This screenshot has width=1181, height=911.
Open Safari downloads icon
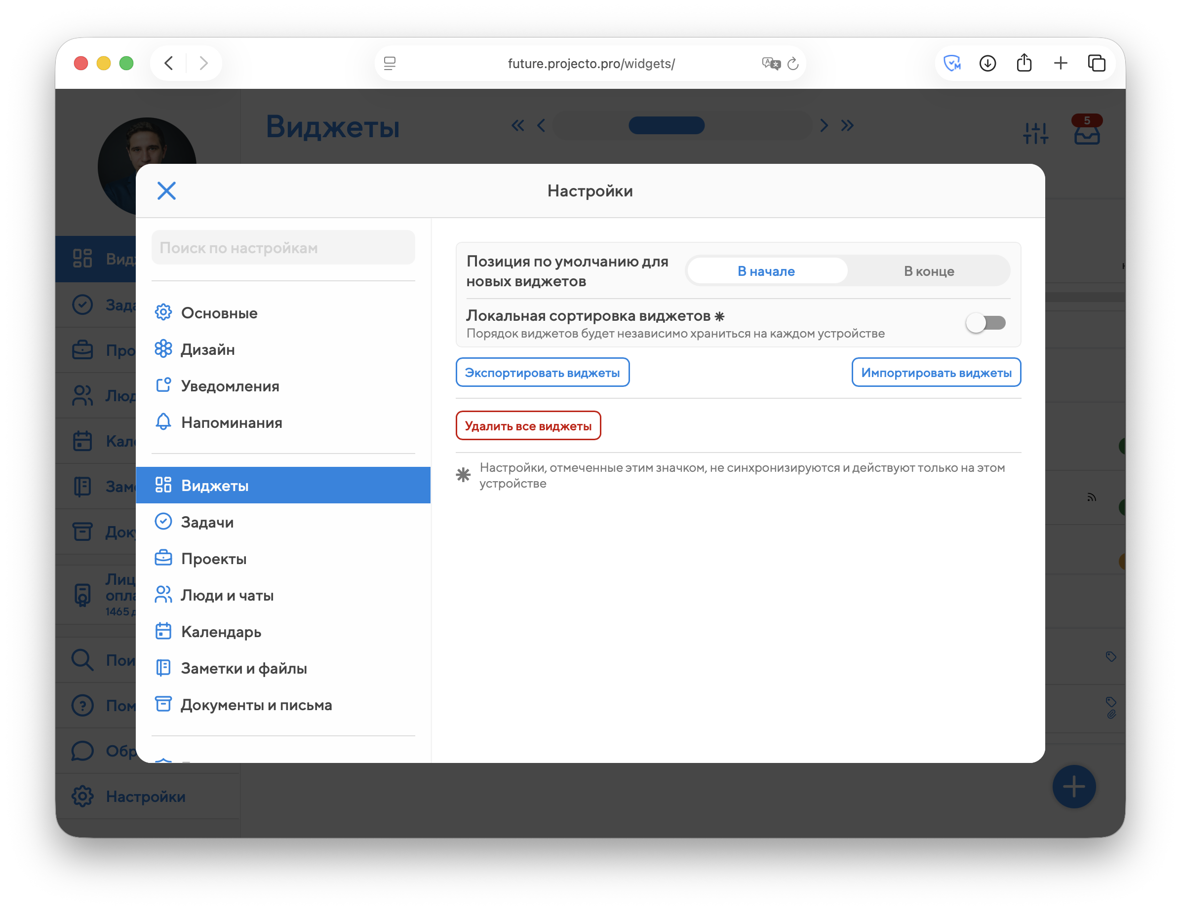point(987,63)
